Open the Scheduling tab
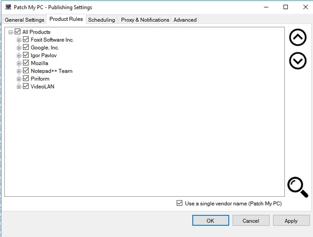Viewport: 313px width, 237px height. pos(102,20)
